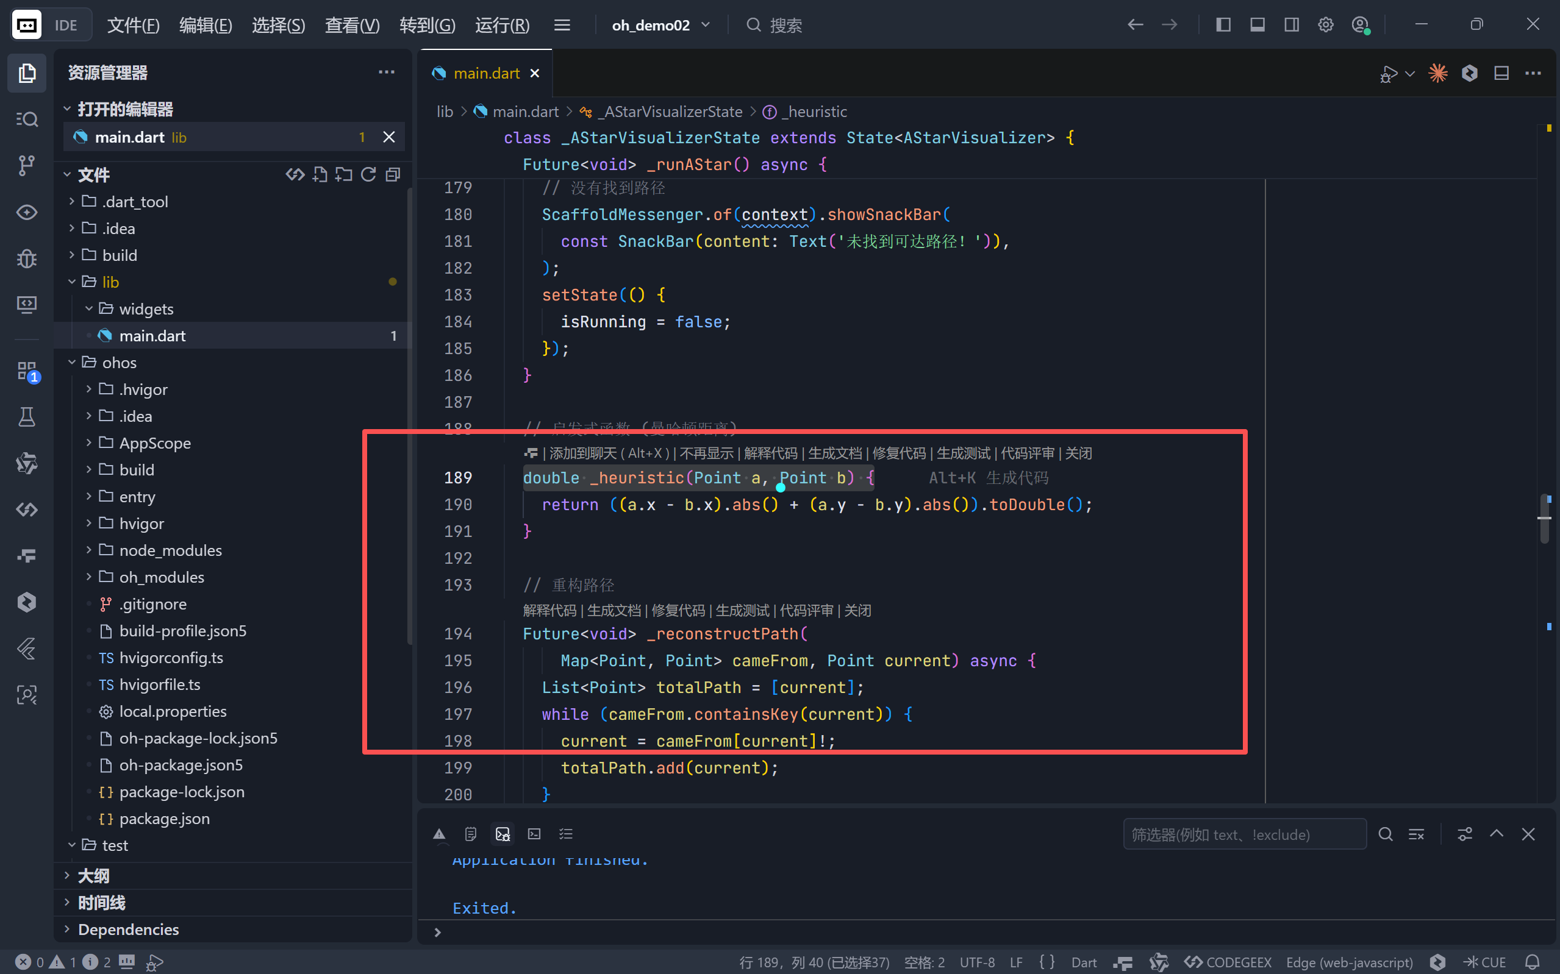Select the main.dart editor tab
The width and height of the screenshot is (1560, 974).
(x=486, y=73)
